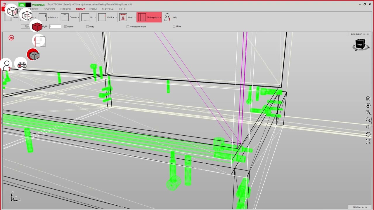Click the FRONT view cube
Screen dimensions: 374x210
[x=360, y=45]
